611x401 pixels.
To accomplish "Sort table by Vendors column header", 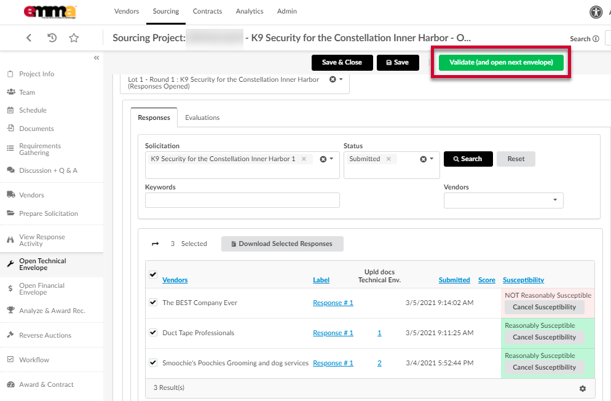I will pyautogui.click(x=175, y=280).
